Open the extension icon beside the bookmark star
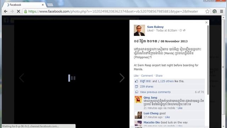This screenshot has height=128, width=227. pos(214,11)
